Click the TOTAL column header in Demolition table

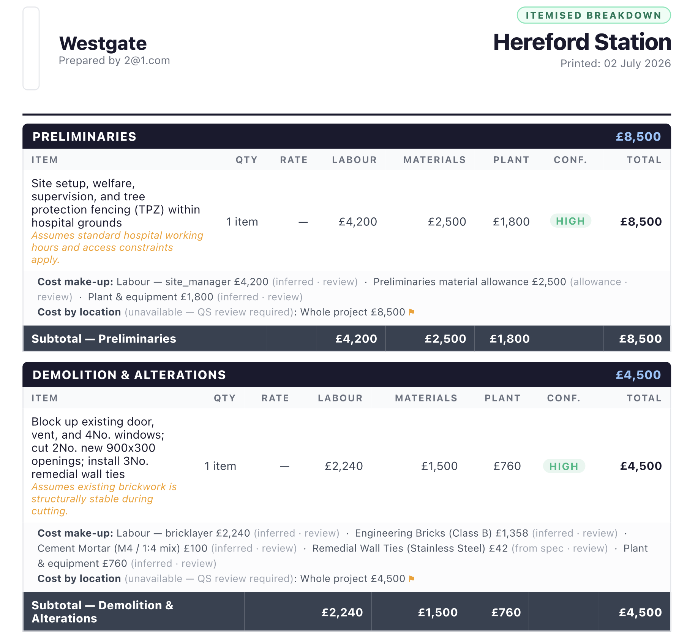(x=644, y=398)
